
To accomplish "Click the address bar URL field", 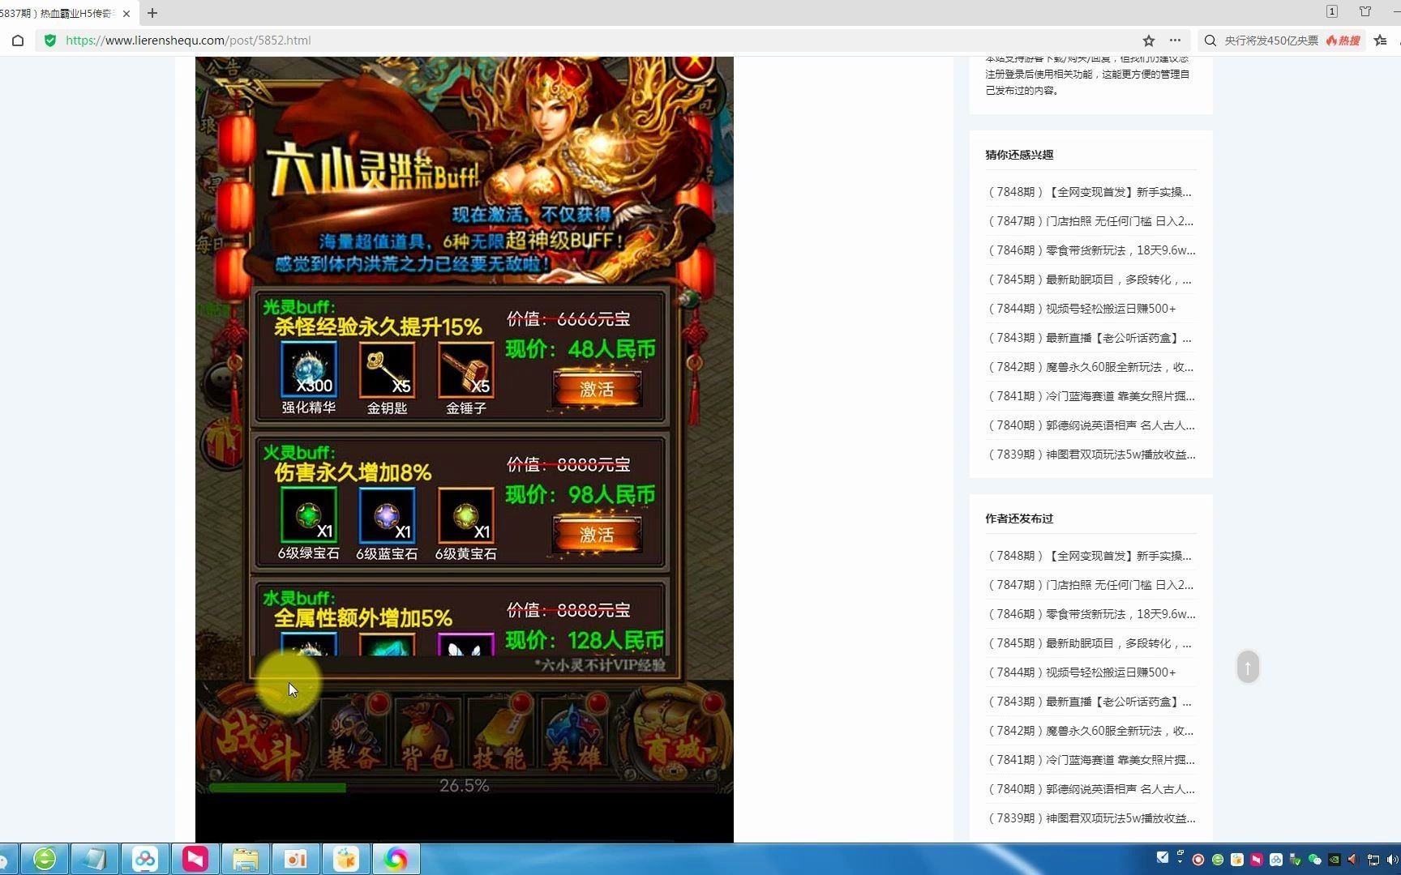I will (x=568, y=41).
